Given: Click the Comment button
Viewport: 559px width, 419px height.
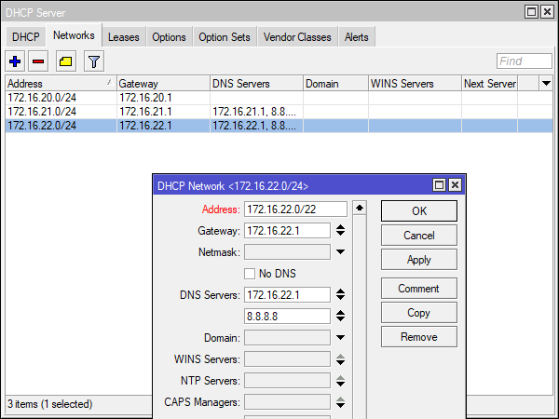Looking at the screenshot, I should pos(419,289).
